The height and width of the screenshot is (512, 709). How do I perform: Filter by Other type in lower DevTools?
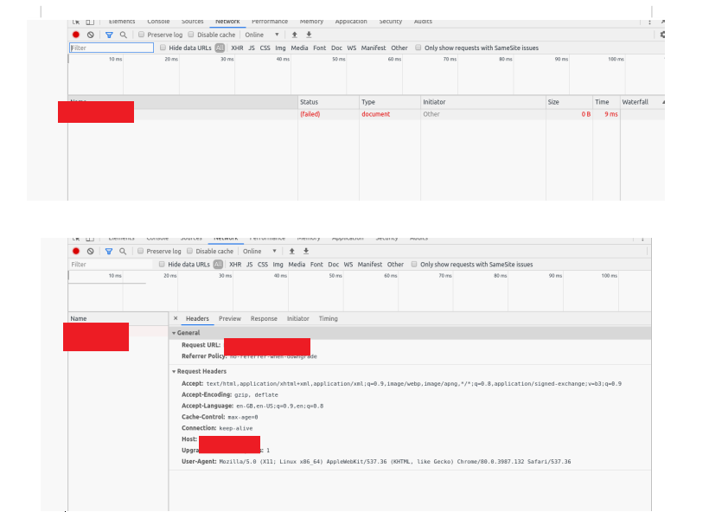click(x=395, y=264)
